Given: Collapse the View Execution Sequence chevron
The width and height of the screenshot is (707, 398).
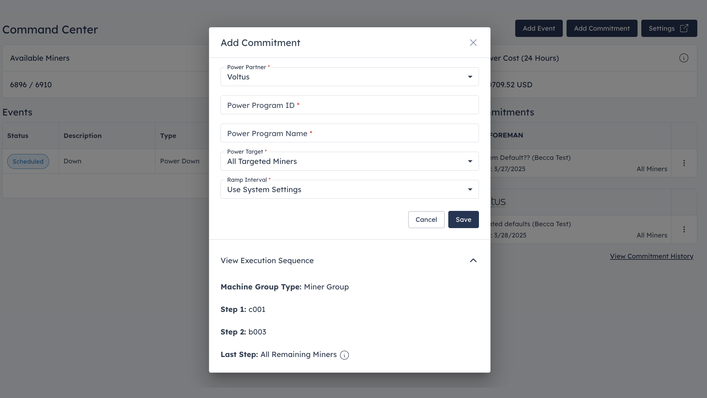Looking at the screenshot, I should pos(473,261).
